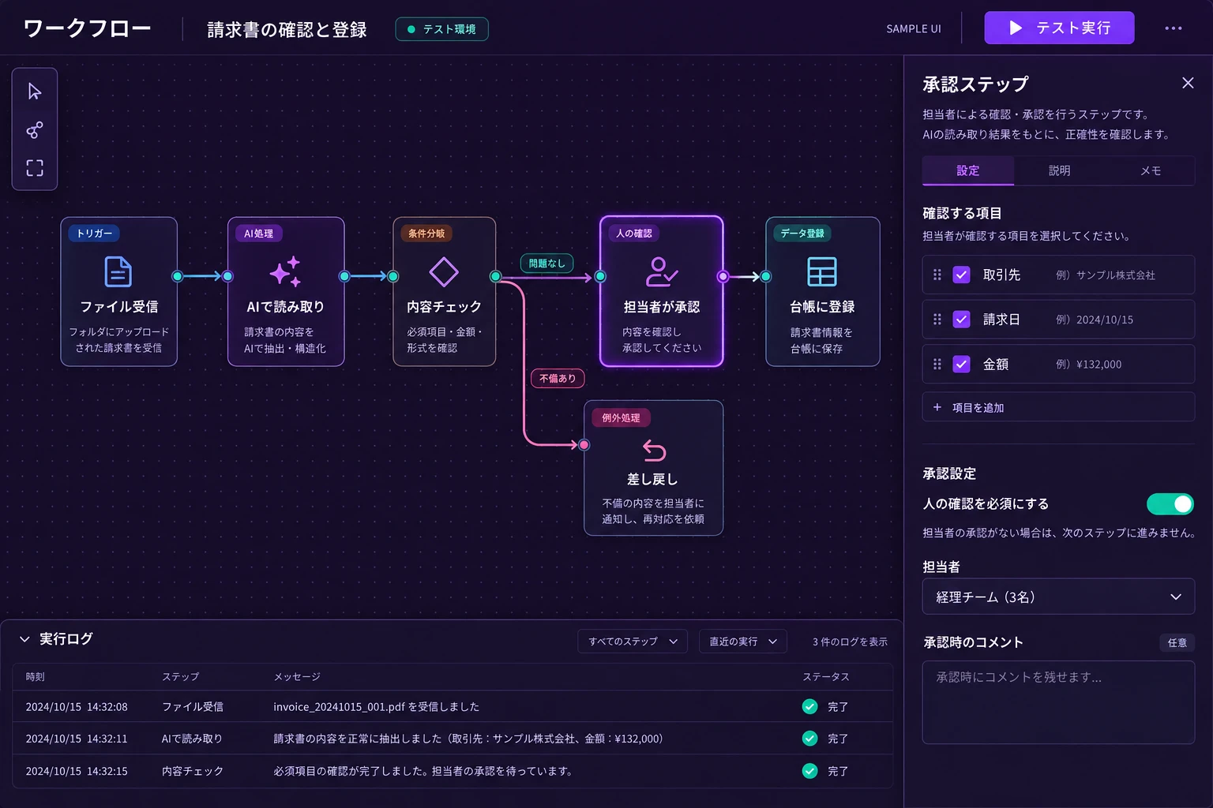
Task: Click the person-check icon in 担当者が承認 node
Action: (x=661, y=272)
